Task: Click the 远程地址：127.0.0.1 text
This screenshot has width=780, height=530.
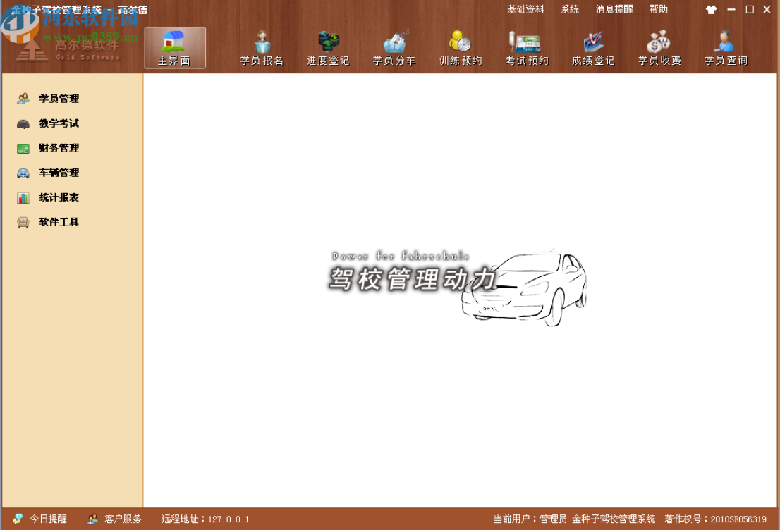Action: [205, 519]
